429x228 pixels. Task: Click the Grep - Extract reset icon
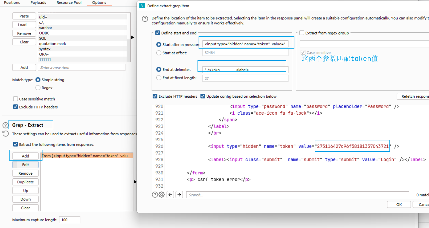[x=5, y=134]
